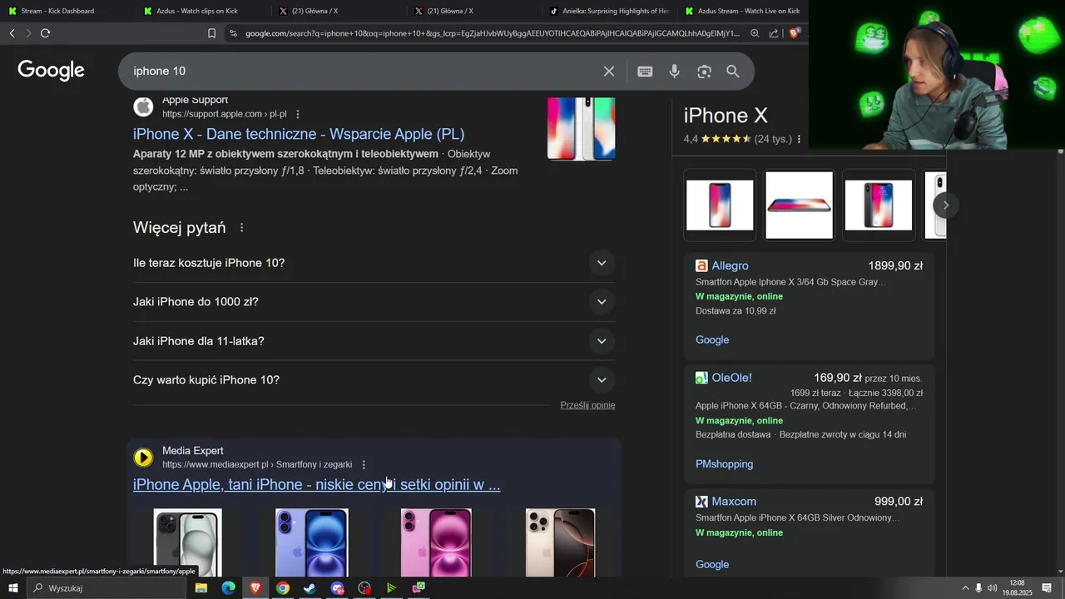This screenshot has height=599, width=1065.
Task: Click the '(24 tys.)' reviews count
Action: tap(773, 140)
